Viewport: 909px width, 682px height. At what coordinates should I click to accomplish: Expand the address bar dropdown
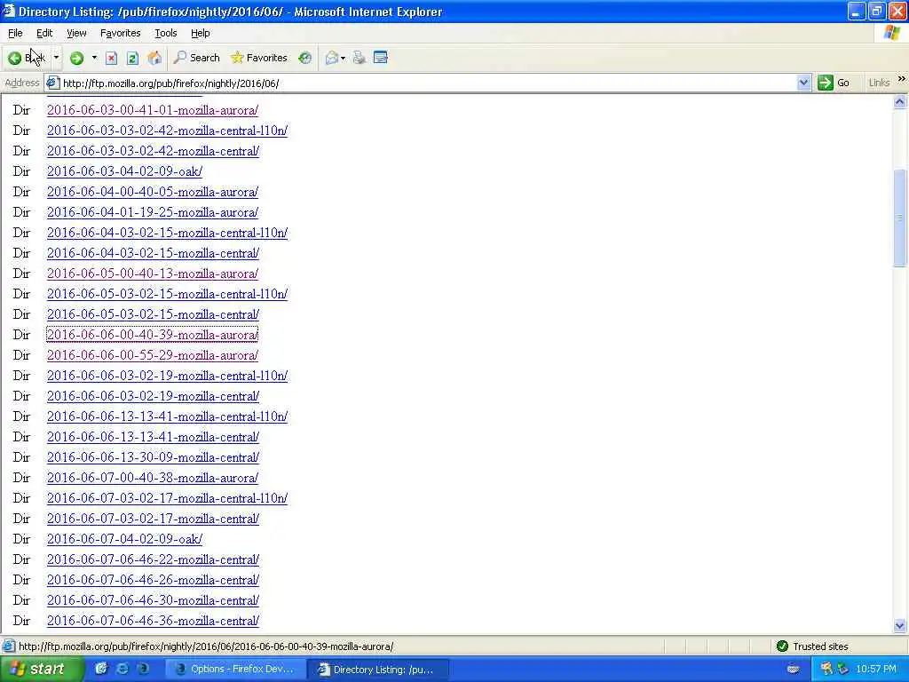(803, 83)
